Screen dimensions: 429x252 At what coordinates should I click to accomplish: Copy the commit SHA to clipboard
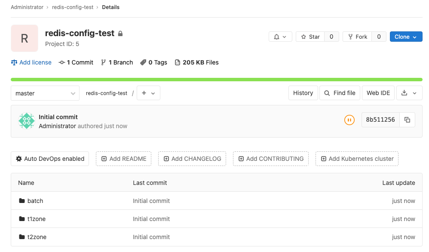[407, 120]
